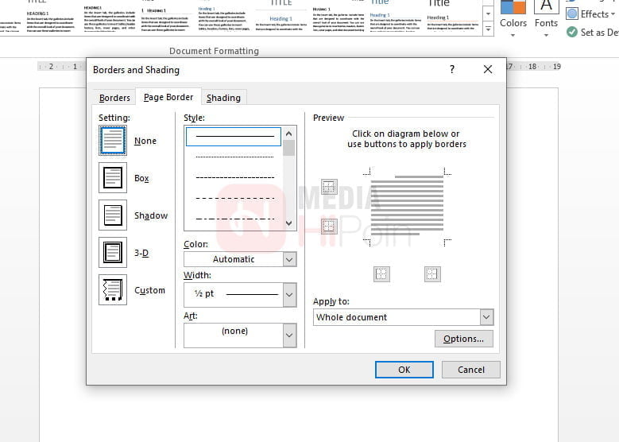The width and height of the screenshot is (619, 442).
Task: Toggle the bottom border button in Preview
Action: (x=329, y=226)
